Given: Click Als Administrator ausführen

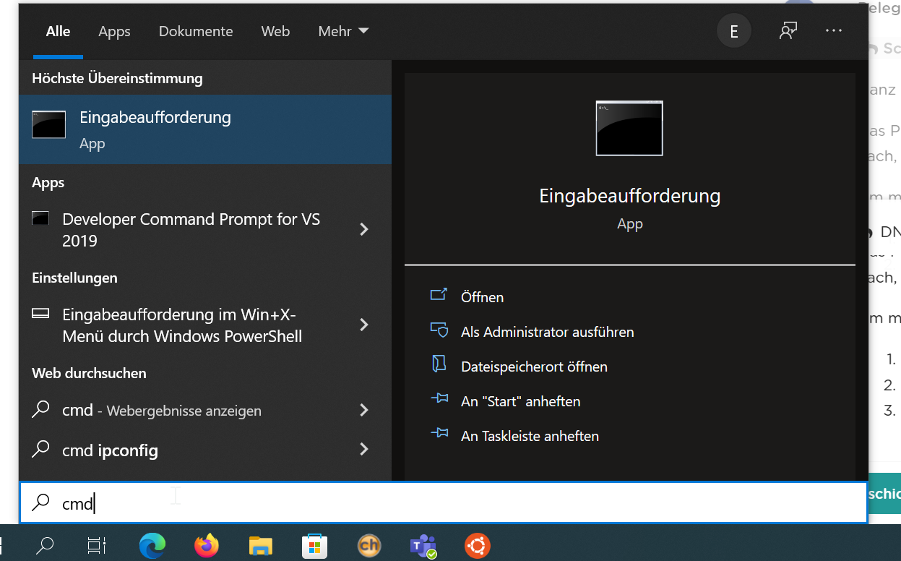Looking at the screenshot, I should coord(547,332).
